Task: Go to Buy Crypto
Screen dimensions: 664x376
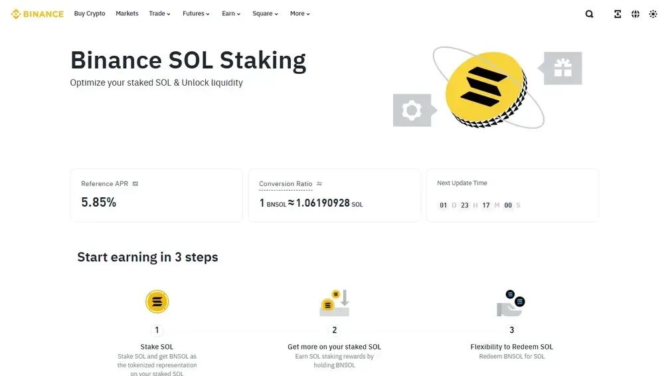Action: [x=90, y=14]
